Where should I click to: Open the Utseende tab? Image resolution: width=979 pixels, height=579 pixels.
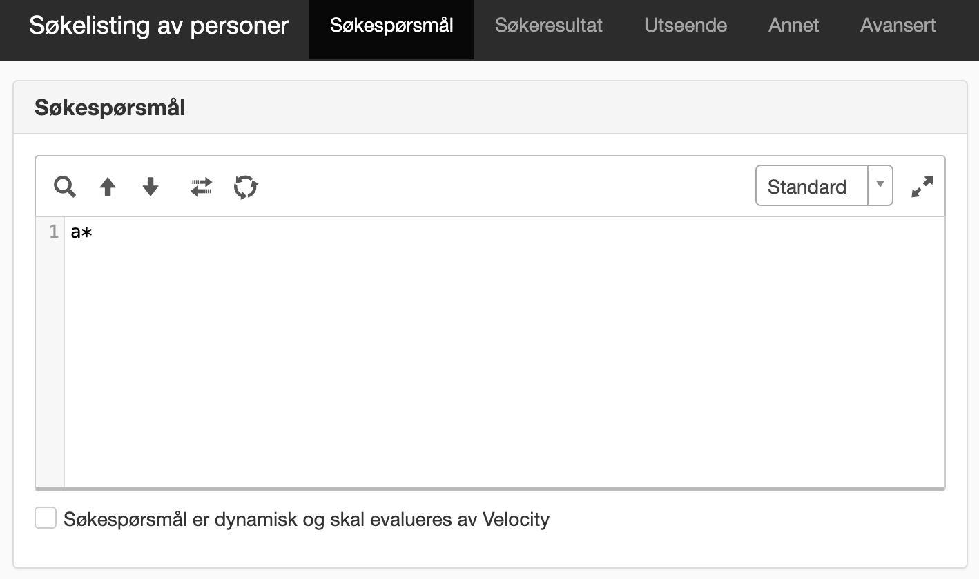(x=686, y=26)
